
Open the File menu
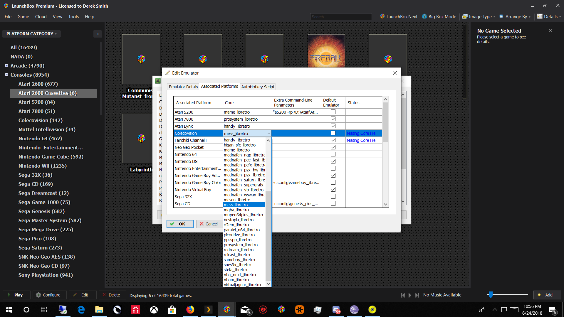point(8,17)
